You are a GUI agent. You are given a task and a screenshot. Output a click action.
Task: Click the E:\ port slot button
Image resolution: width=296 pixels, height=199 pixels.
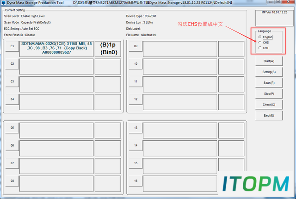click(x=12, y=46)
